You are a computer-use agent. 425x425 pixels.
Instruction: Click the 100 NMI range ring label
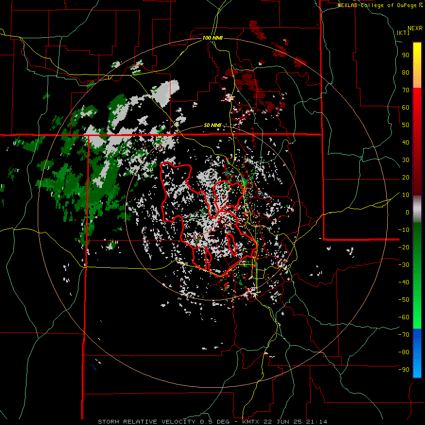click(x=212, y=38)
